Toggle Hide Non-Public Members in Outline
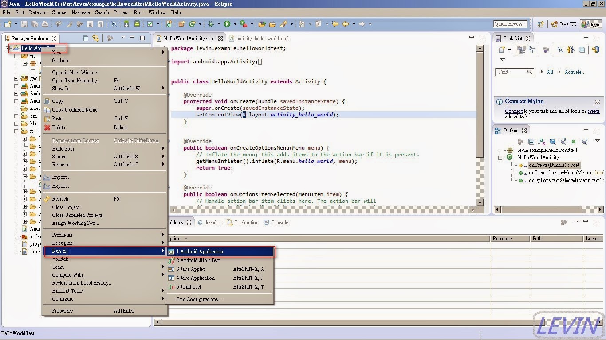 tap(574, 142)
